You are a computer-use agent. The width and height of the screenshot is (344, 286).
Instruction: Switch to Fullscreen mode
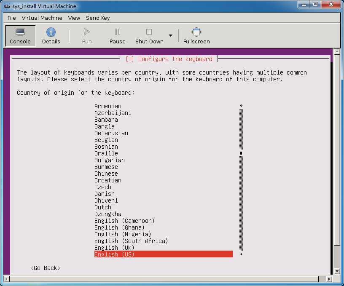coord(196,36)
